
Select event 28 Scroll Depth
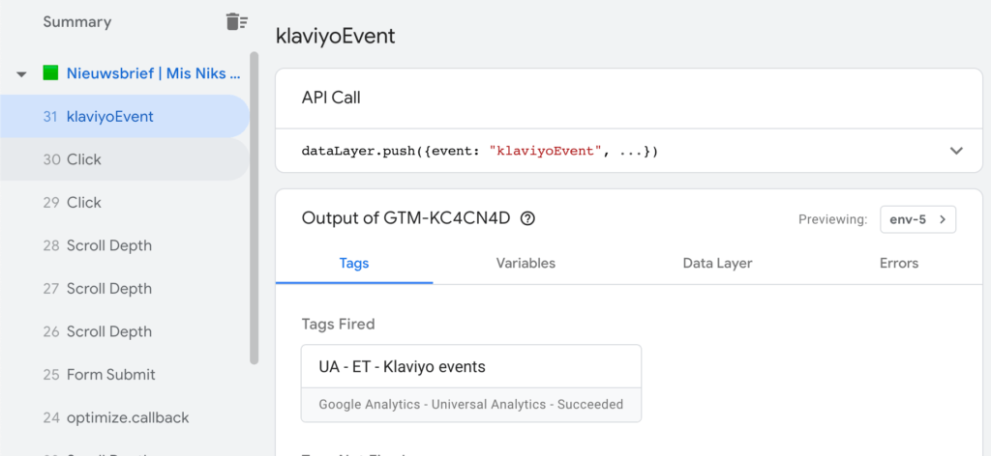[x=108, y=245]
